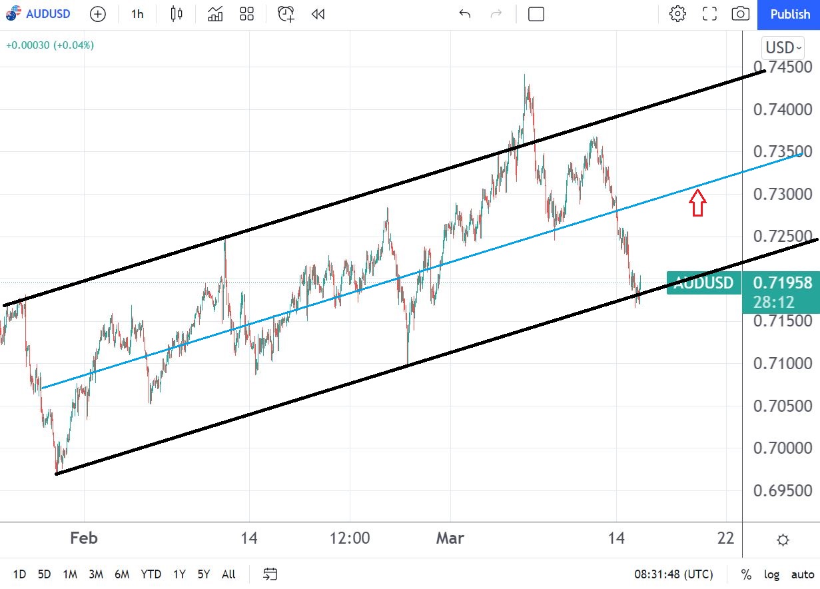Select the 3M date range

point(96,574)
